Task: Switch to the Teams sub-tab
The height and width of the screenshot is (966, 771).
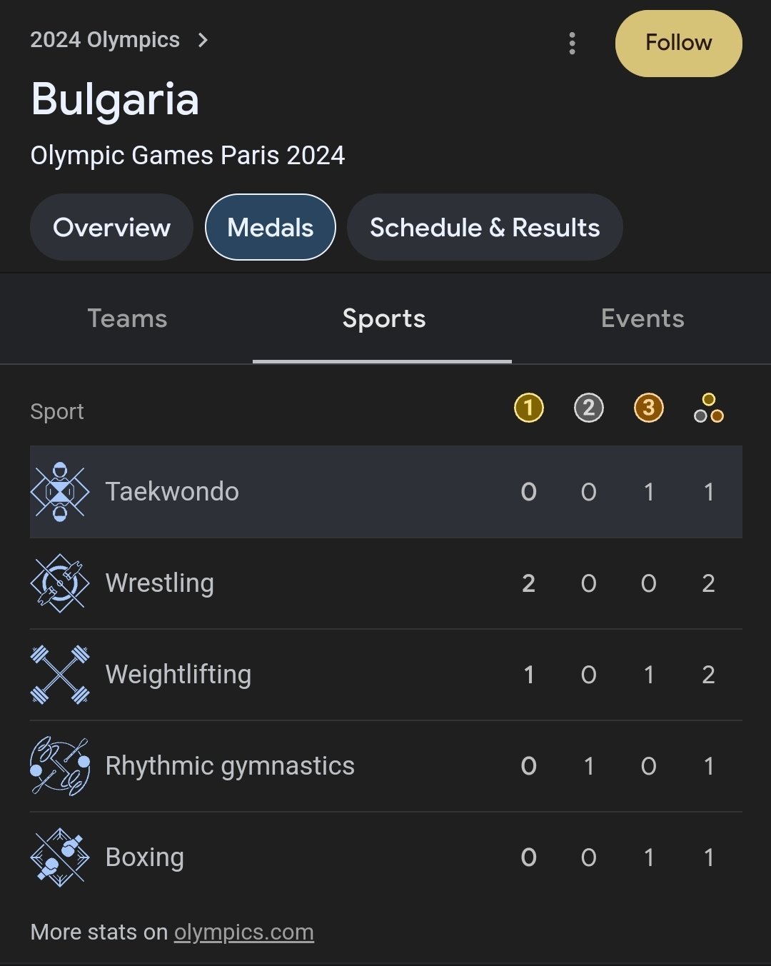Action: [x=127, y=318]
